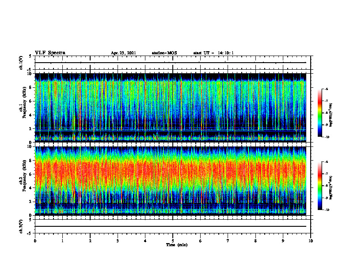Click time axis tick label 2
This screenshot has height=270, width=350.
tap(90, 241)
